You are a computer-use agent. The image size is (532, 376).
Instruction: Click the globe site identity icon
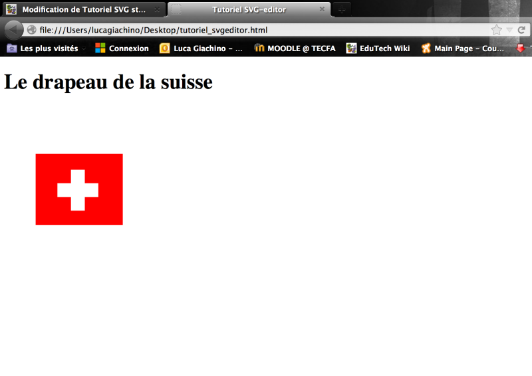pos(31,30)
